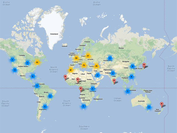Click the blue 6 cluster east of Mexico
Viewport: 177px width, 133px height.
tap(33, 76)
